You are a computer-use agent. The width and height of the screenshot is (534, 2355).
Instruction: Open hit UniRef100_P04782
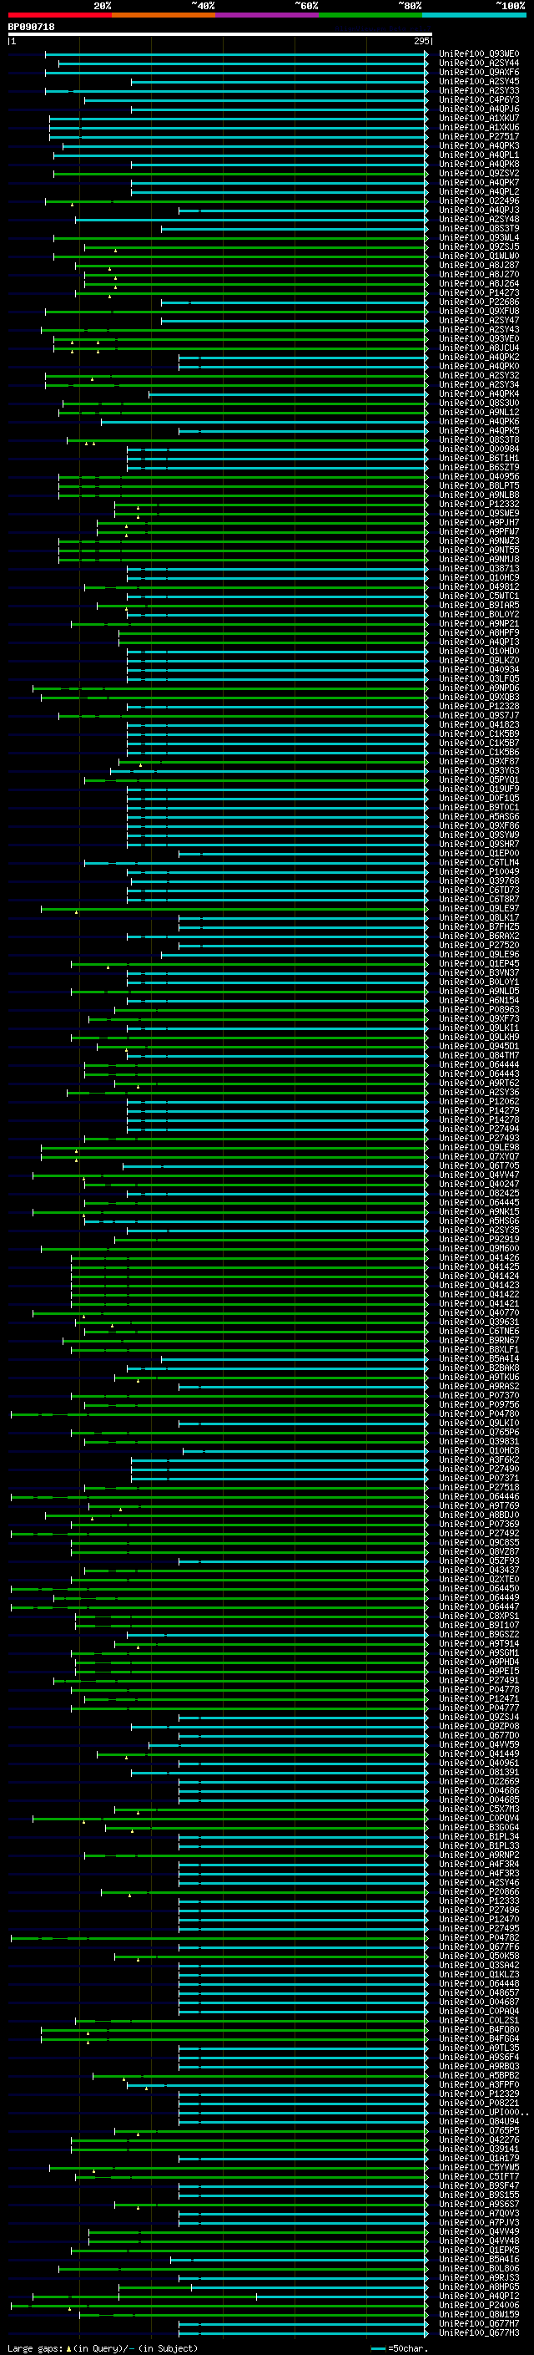[x=479, y=1937]
